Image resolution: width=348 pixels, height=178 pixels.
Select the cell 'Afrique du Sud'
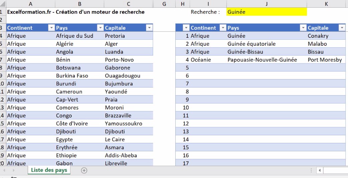coord(79,36)
